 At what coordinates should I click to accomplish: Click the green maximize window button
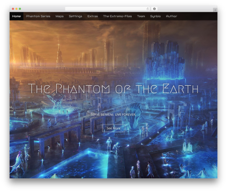pyautogui.click(x=20, y=9)
